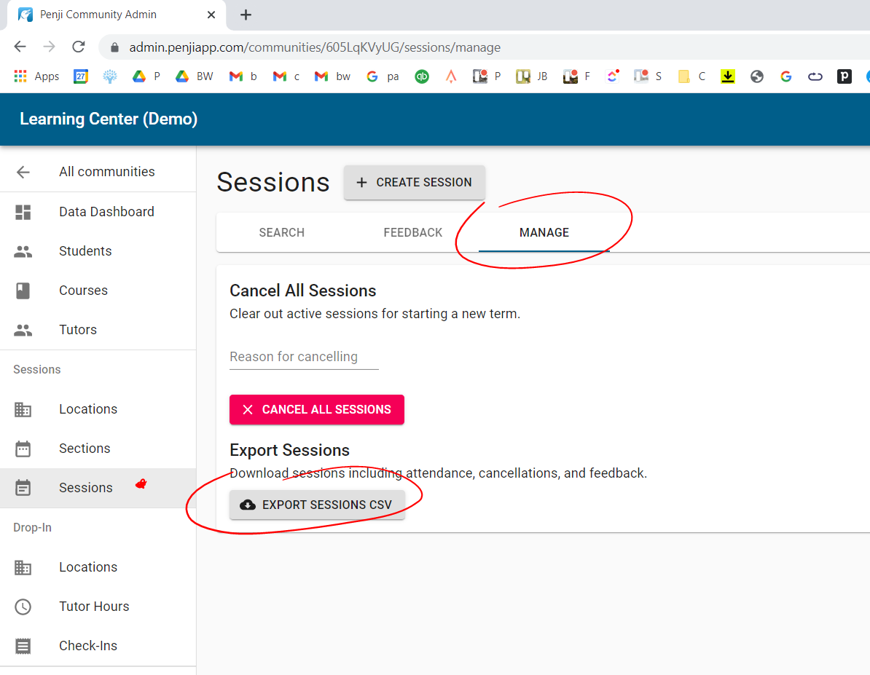Select the Manage tab

[x=544, y=232]
